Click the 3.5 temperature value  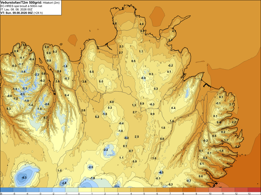pos(142,31)
